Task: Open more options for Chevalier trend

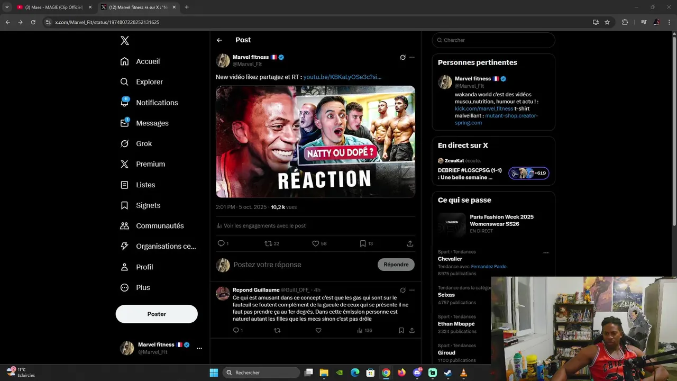Action: (546, 252)
